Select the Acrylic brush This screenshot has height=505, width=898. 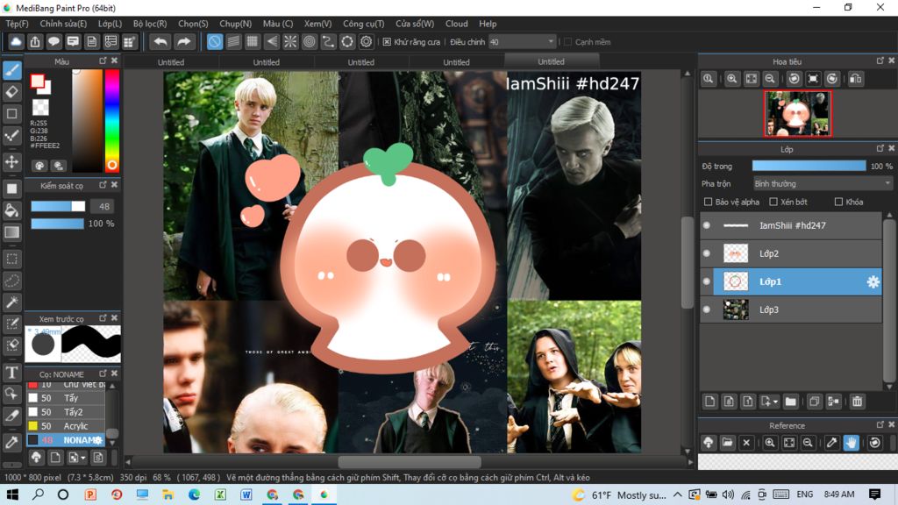tap(66, 426)
